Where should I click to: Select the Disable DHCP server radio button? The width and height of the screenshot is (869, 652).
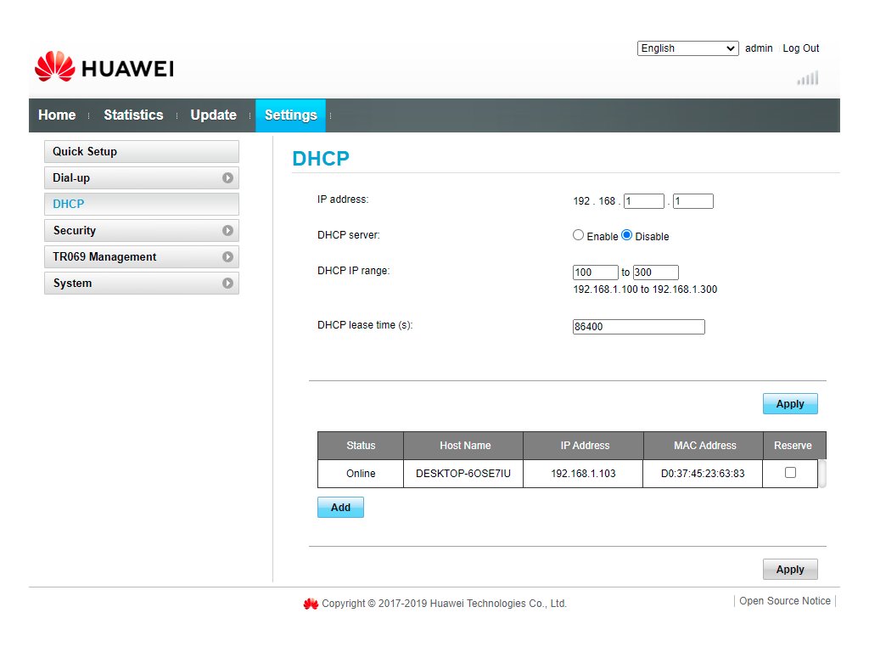click(627, 235)
